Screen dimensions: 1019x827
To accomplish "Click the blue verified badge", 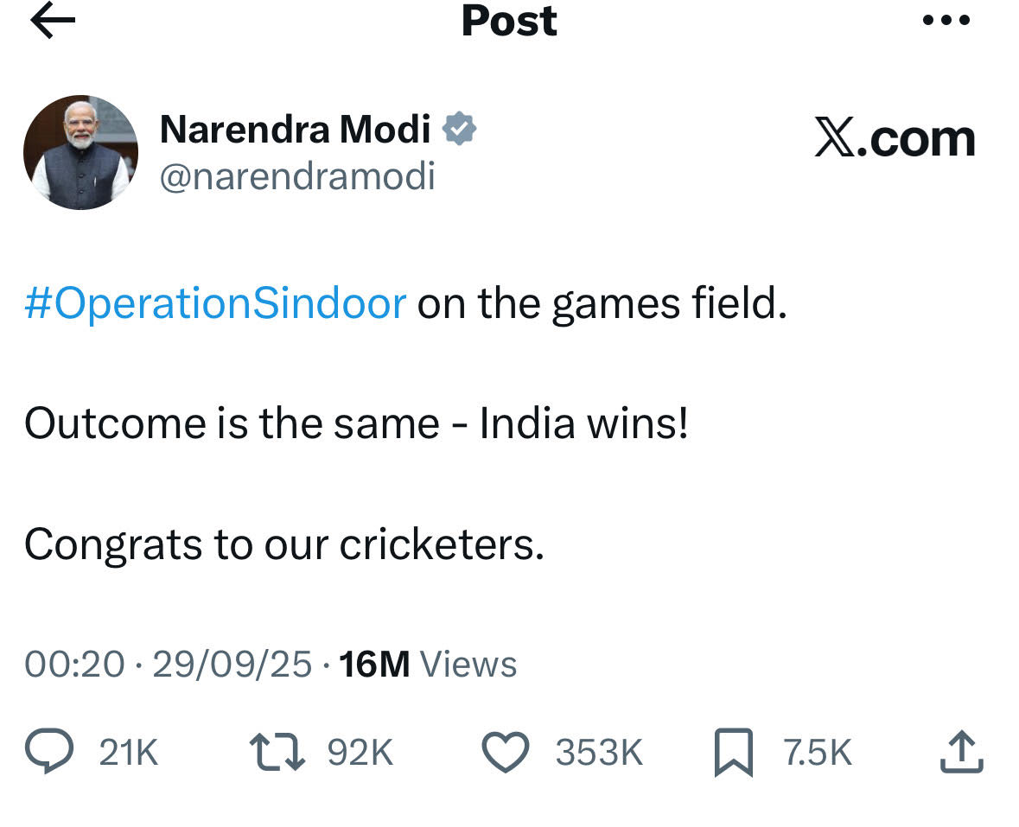I will click(x=460, y=130).
